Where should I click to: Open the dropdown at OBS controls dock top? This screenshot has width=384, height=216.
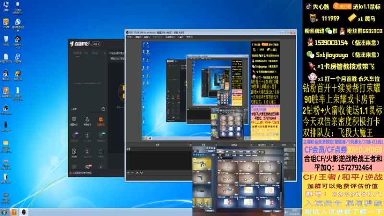coord(289,150)
